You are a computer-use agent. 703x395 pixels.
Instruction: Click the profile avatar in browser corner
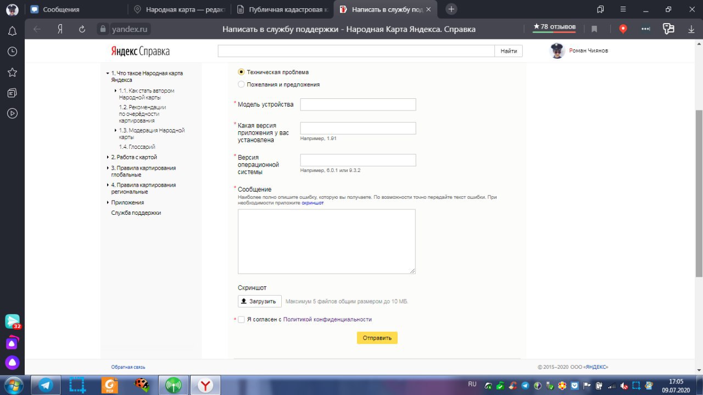tap(12, 9)
